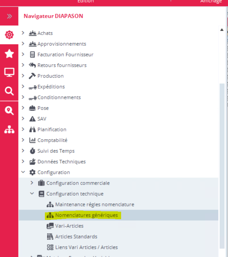Open the hierarchy tree icon in sidebar
The width and height of the screenshot is (228, 257).
coord(9,130)
